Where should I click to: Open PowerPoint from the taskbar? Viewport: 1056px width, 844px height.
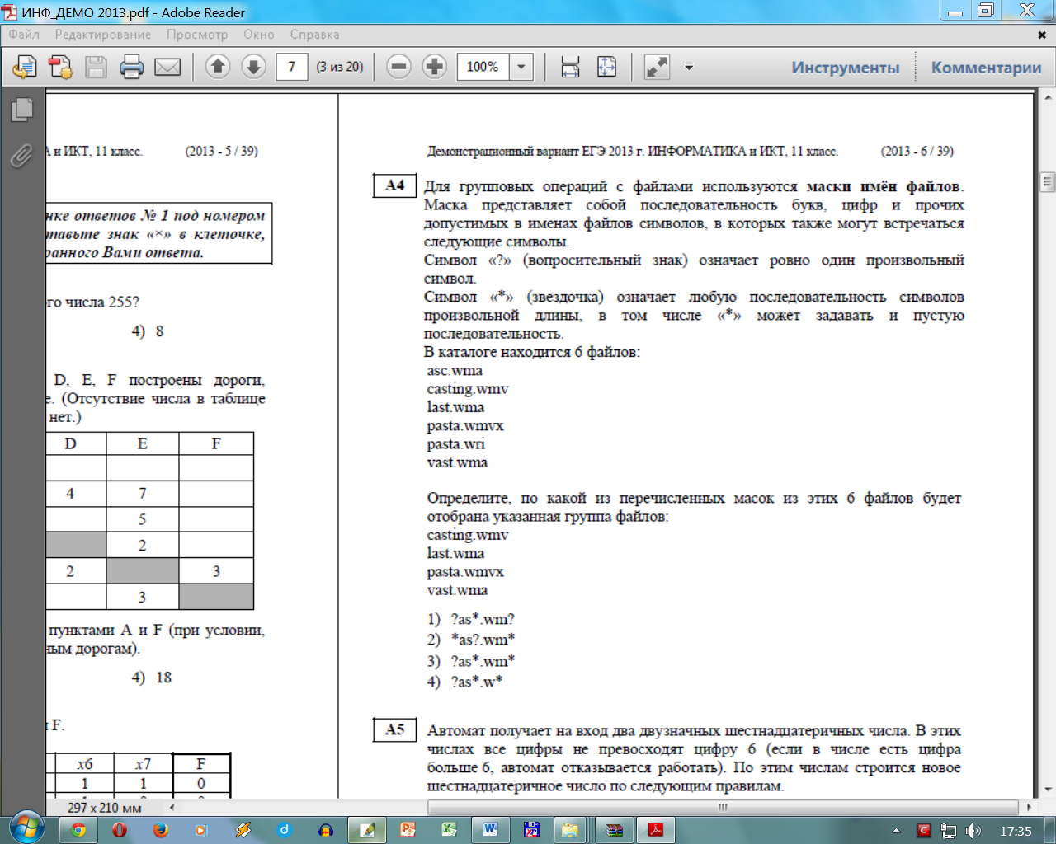click(408, 830)
